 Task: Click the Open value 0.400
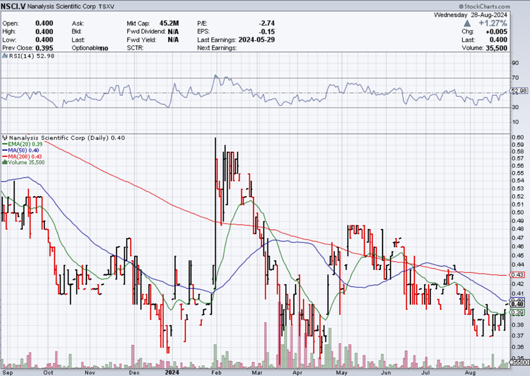pyautogui.click(x=44, y=24)
